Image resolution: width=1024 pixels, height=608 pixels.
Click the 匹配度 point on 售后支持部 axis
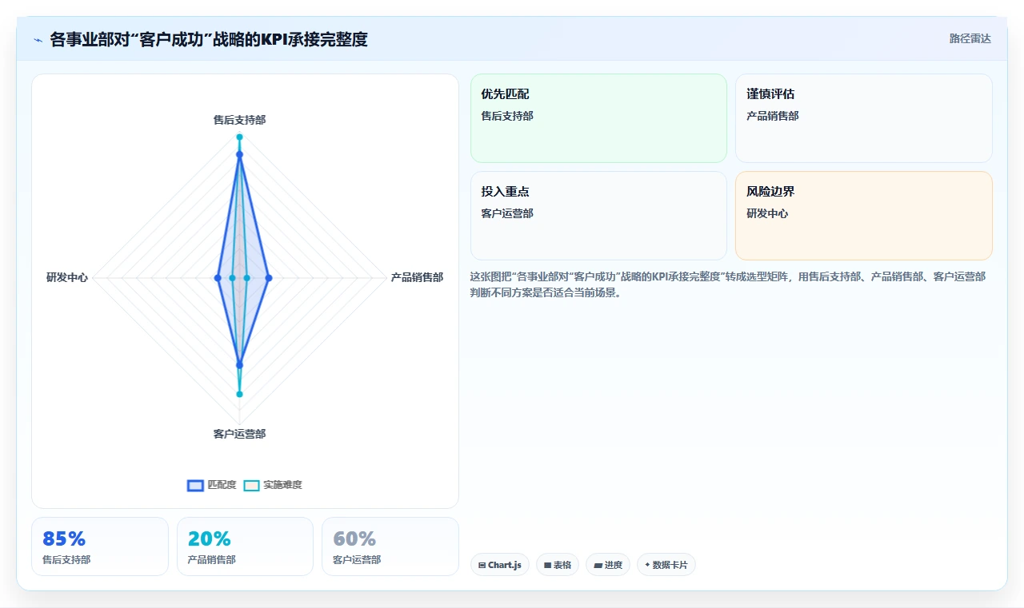(x=239, y=154)
